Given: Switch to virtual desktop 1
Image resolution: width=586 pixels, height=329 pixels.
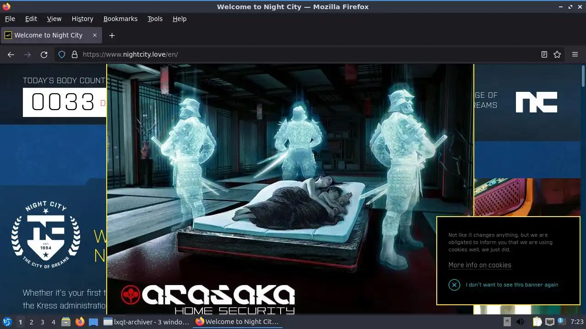Looking at the screenshot, I should (x=20, y=322).
